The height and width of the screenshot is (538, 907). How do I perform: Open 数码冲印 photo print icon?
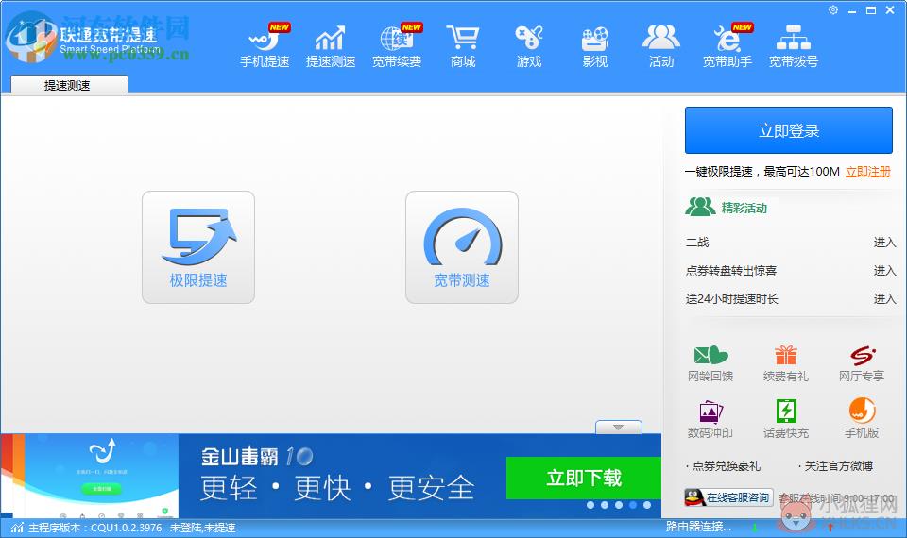pos(710,419)
